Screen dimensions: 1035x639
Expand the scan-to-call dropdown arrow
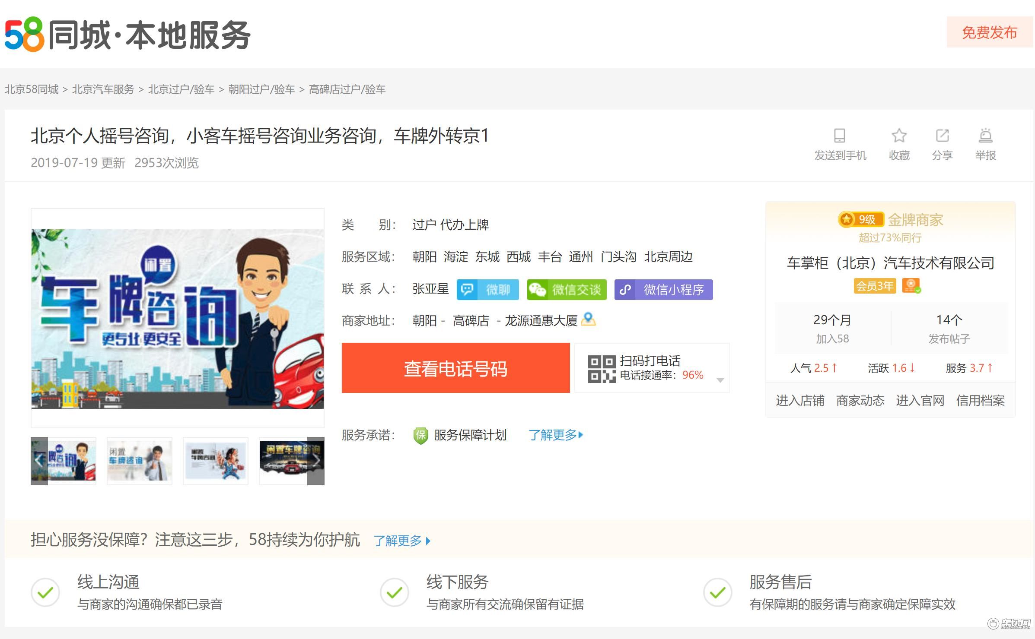(x=720, y=380)
